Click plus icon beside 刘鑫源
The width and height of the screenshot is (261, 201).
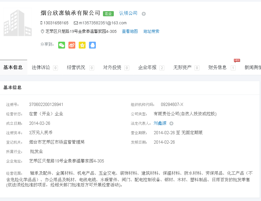171,124
